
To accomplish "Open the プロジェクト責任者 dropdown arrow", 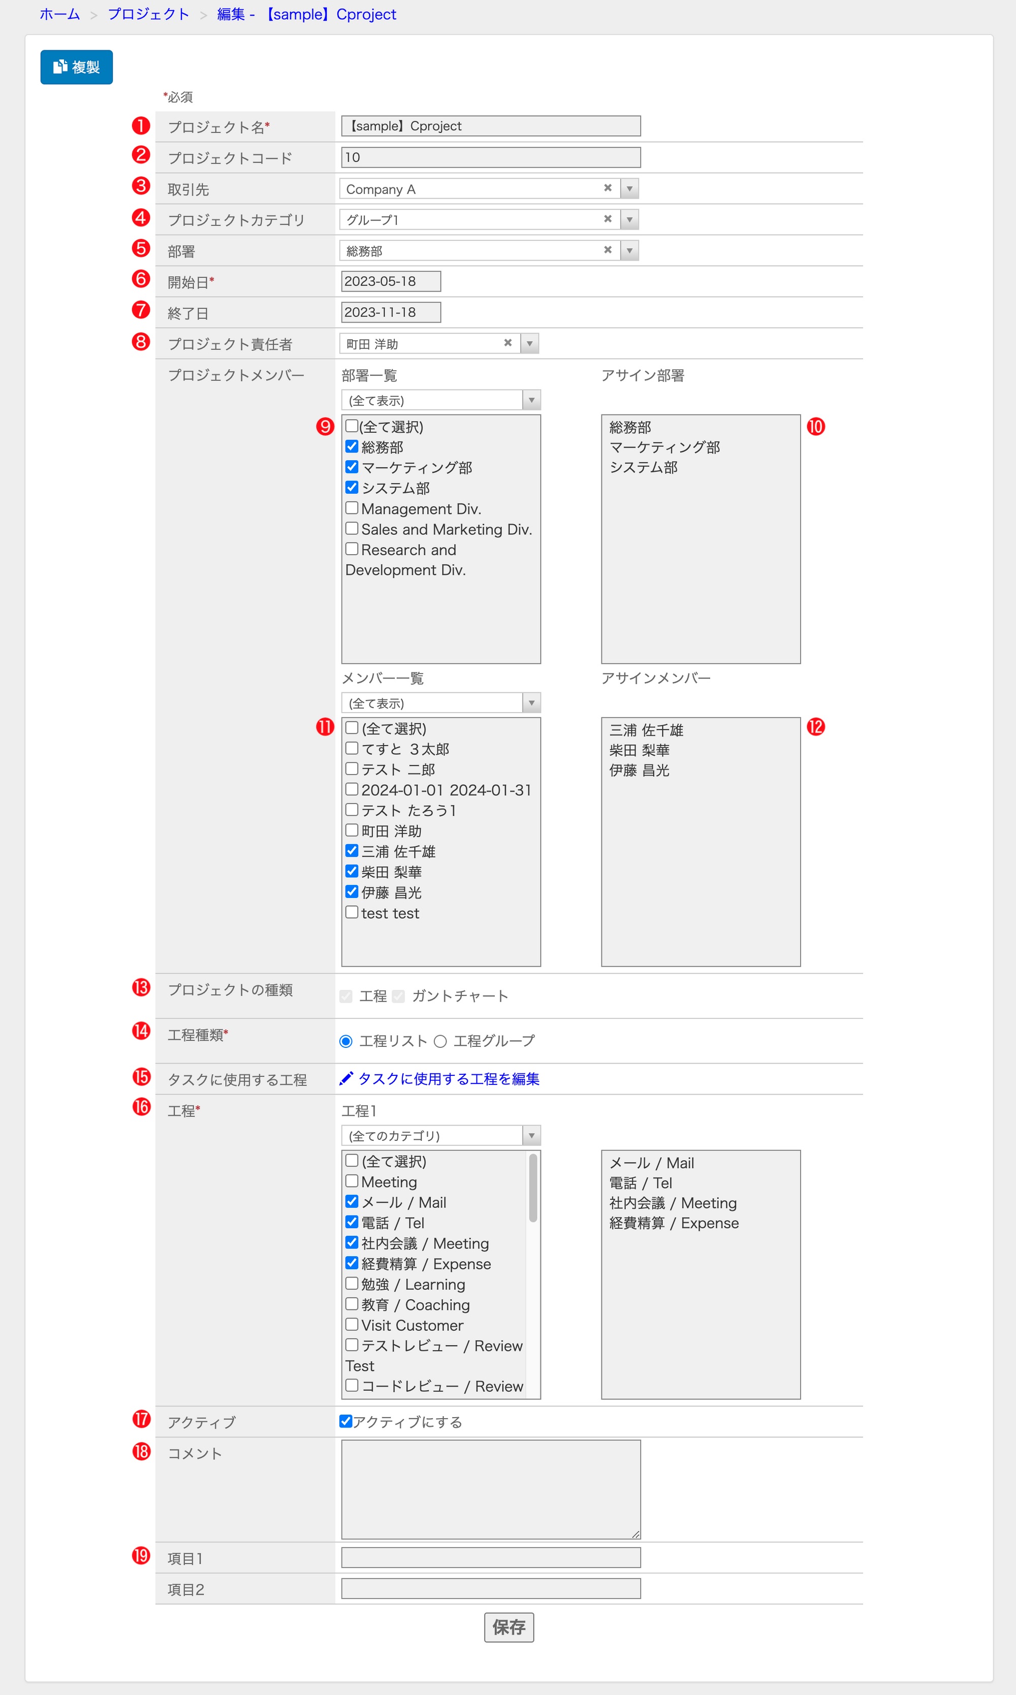I will 529,344.
